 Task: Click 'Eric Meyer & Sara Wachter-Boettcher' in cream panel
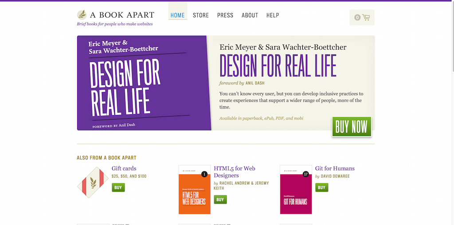(283, 47)
